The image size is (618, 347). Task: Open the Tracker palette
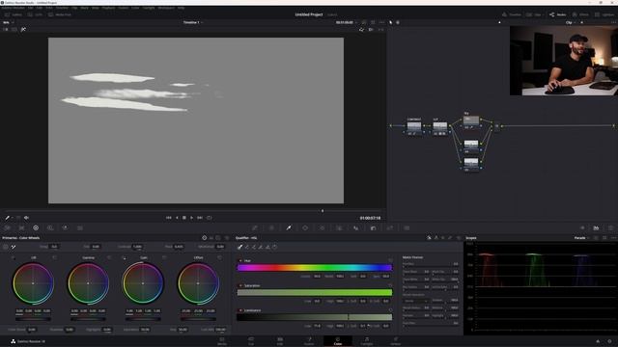(322, 227)
